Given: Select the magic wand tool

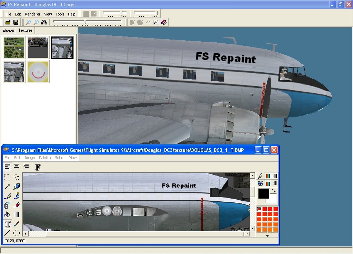Looking at the screenshot, I should tap(7, 187).
